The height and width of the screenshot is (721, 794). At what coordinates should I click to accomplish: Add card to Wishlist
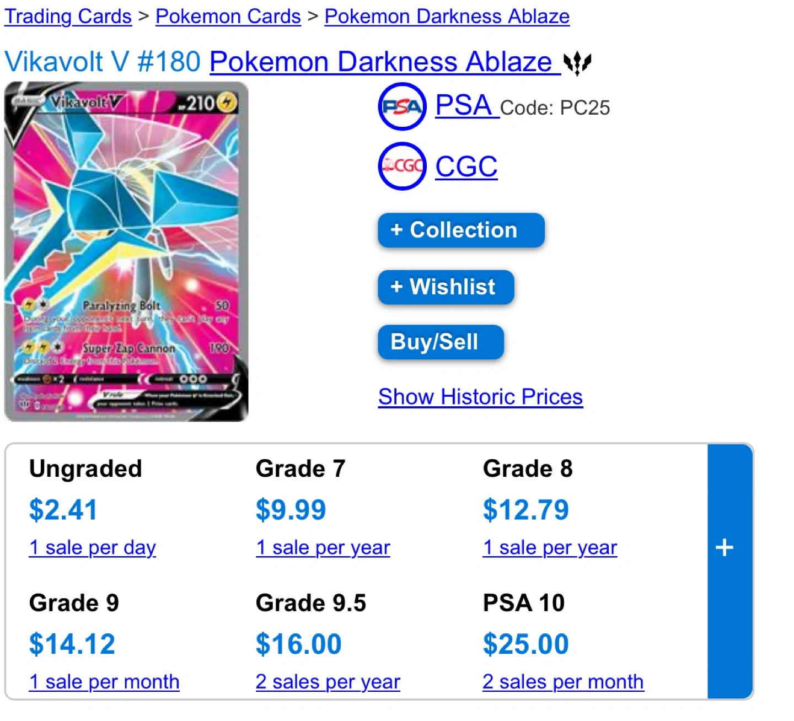pos(446,287)
